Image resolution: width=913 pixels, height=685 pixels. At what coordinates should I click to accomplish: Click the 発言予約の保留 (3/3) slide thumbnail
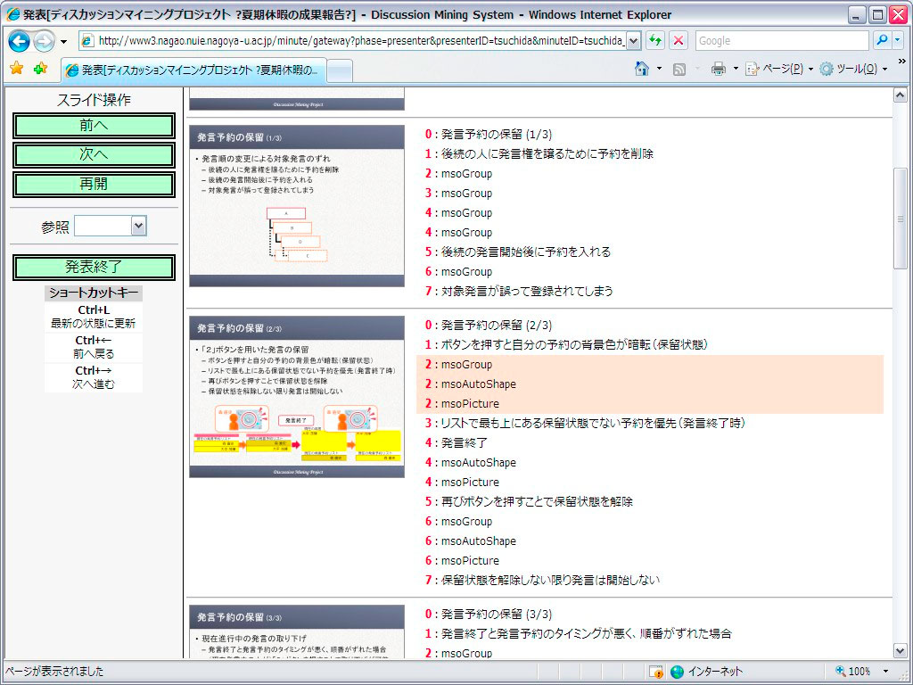pos(297,632)
